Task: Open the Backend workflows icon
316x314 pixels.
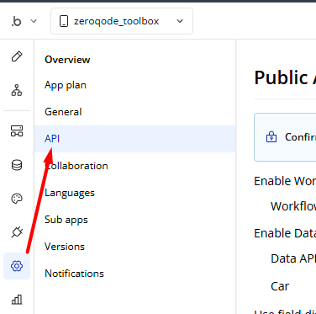Action: click(x=17, y=130)
